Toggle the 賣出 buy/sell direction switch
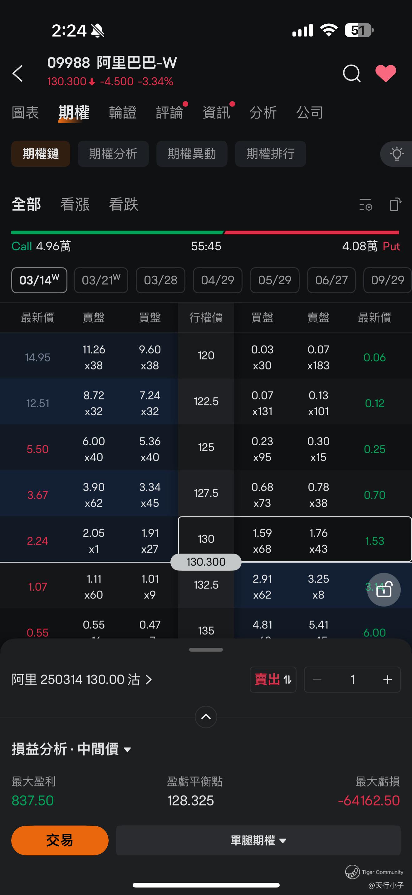The width and height of the screenshot is (412, 895). (x=273, y=679)
